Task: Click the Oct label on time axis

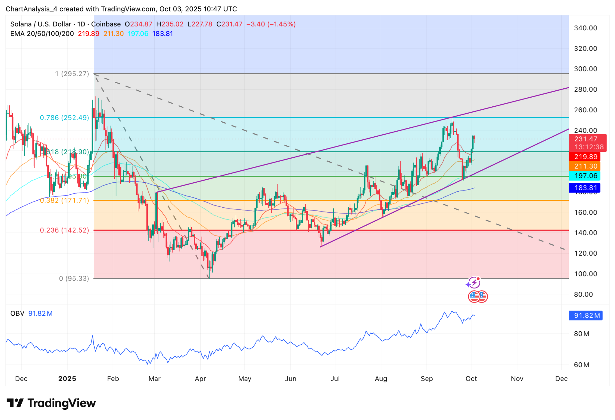Action: click(x=471, y=379)
